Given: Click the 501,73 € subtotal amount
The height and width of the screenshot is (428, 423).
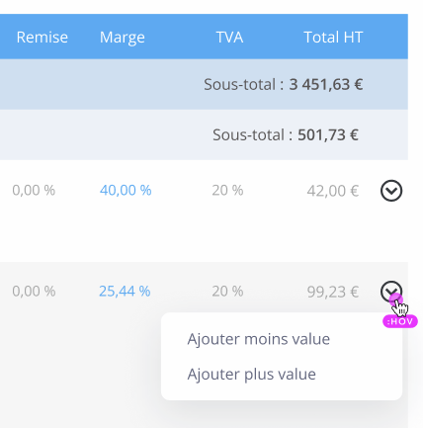Looking at the screenshot, I should click(x=328, y=134).
